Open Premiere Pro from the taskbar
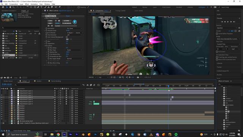This screenshot has width=243, height=137. tap(77, 134)
